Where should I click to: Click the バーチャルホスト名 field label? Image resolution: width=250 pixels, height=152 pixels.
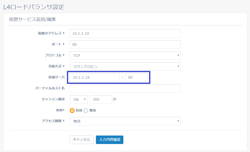click(50, 88)
